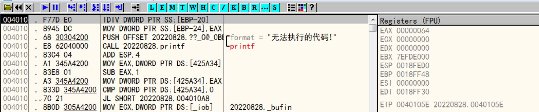Show Threads window with T button
Image resolution: width=539 pixels, height=112 pixels.
(x=183, y=7)
